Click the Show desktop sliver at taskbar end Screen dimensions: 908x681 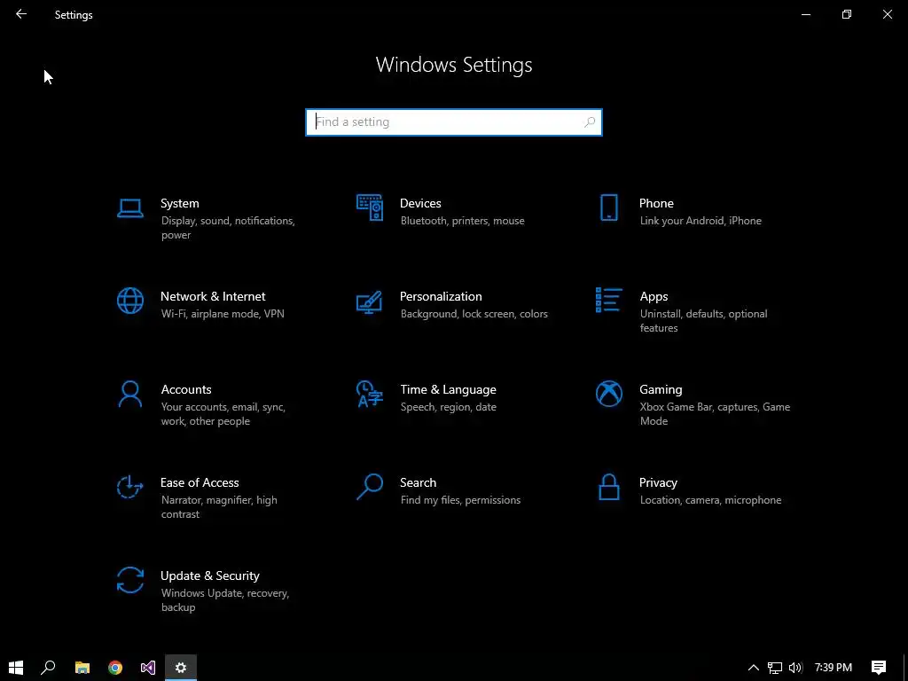905,668
